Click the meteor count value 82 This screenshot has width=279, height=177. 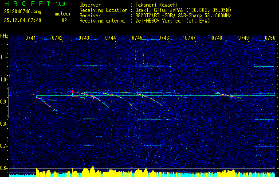pos(64,20)
